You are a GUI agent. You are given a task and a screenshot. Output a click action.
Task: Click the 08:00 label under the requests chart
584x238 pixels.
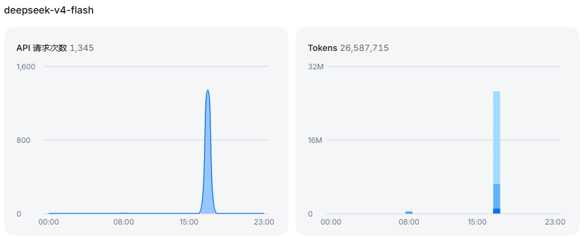click(124, 222)
